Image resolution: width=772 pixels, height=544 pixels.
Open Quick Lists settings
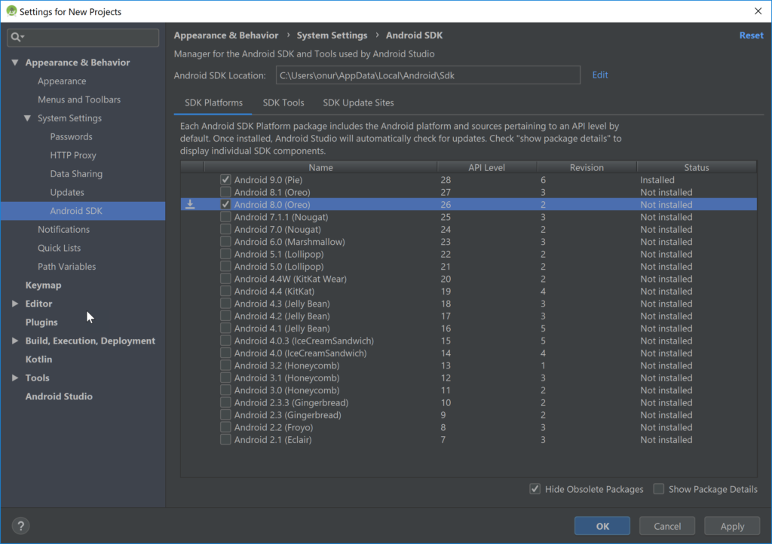click(x=59, y=248)
